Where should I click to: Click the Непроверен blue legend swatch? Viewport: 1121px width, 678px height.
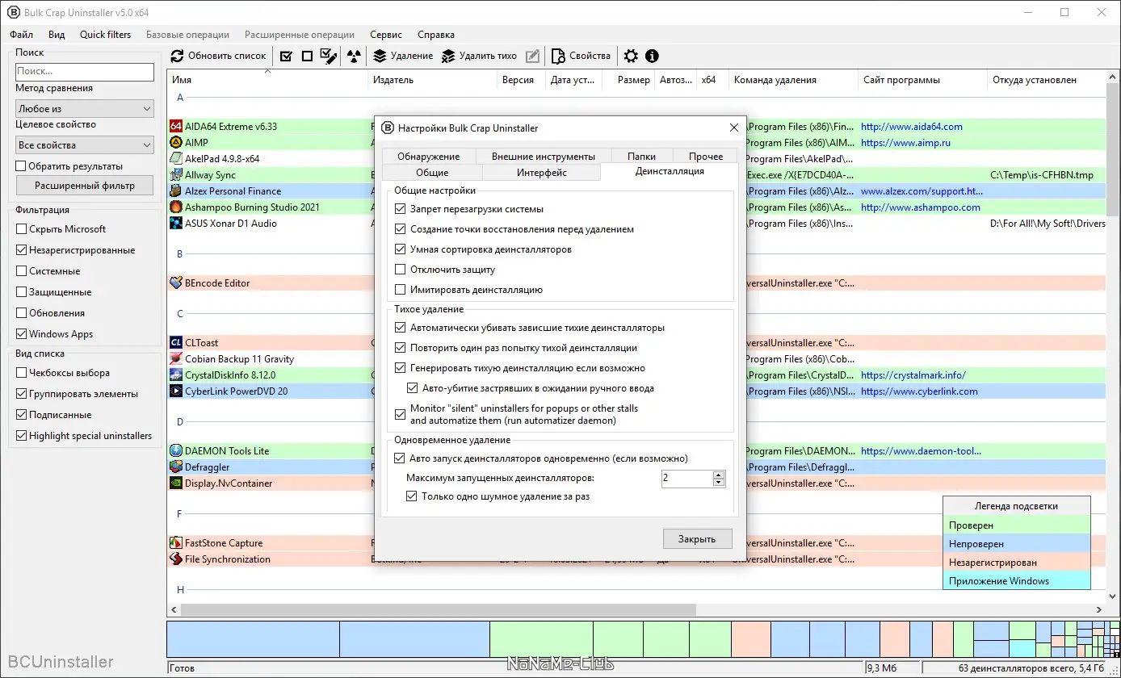tap(1016, 544)
